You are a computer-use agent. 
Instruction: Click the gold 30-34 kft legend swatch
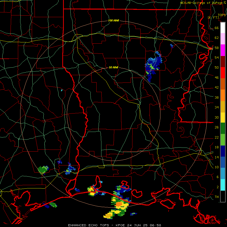pyautogui.click(x=223, y=107)
